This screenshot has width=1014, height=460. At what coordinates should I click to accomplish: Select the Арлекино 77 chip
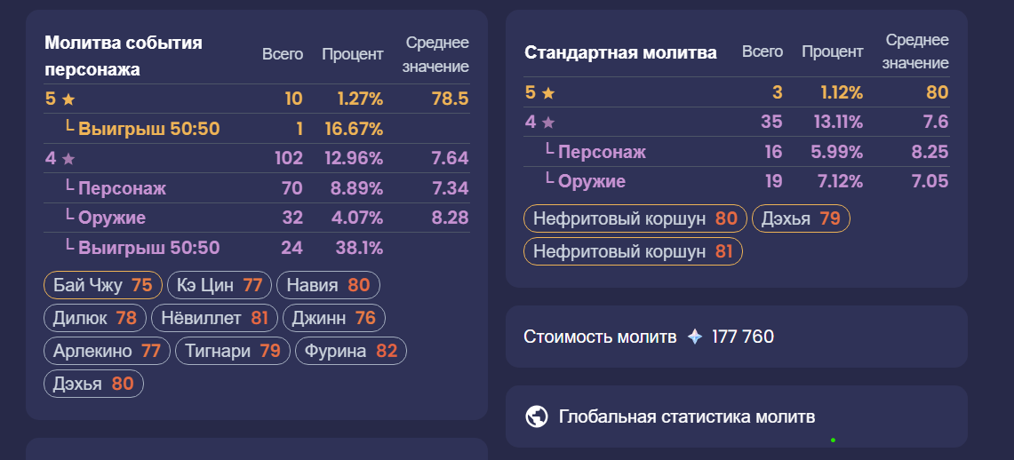coord(107,351)
